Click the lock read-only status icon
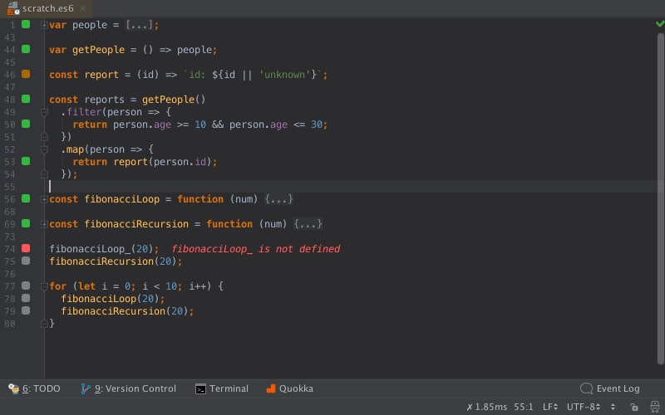Screen dimensions: 665x415 [x=634, y=407]
